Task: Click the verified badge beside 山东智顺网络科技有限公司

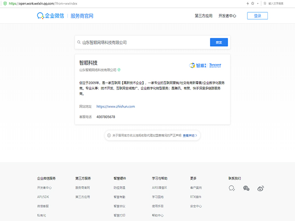Action: click(x=119, y=70)
